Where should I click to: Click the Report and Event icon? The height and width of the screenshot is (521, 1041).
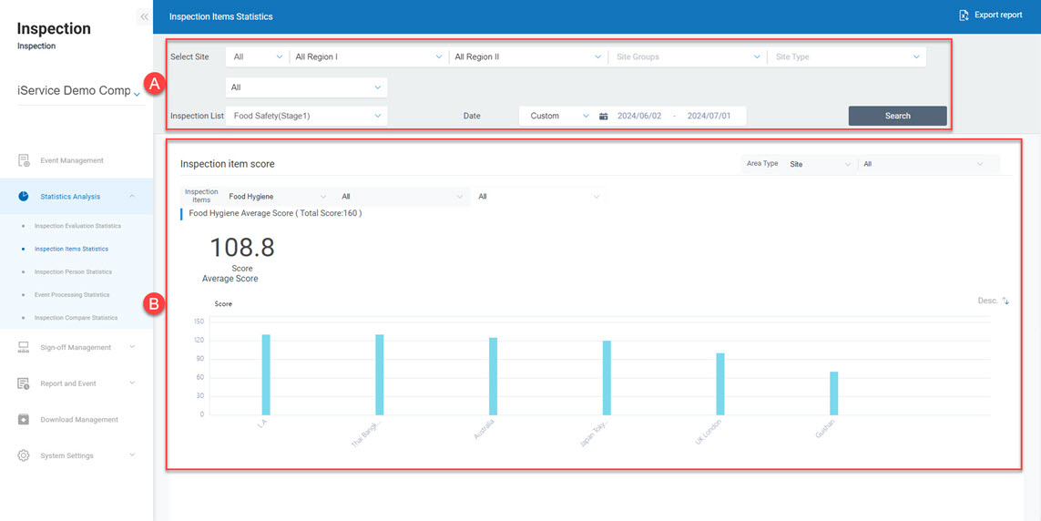[25, 383]
